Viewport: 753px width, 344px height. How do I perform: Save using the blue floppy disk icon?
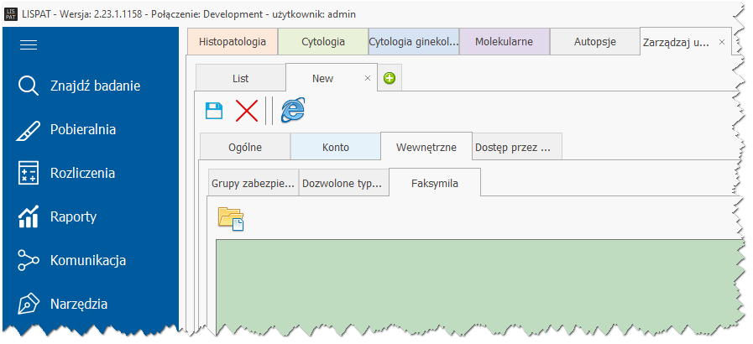tap(214, 110)
